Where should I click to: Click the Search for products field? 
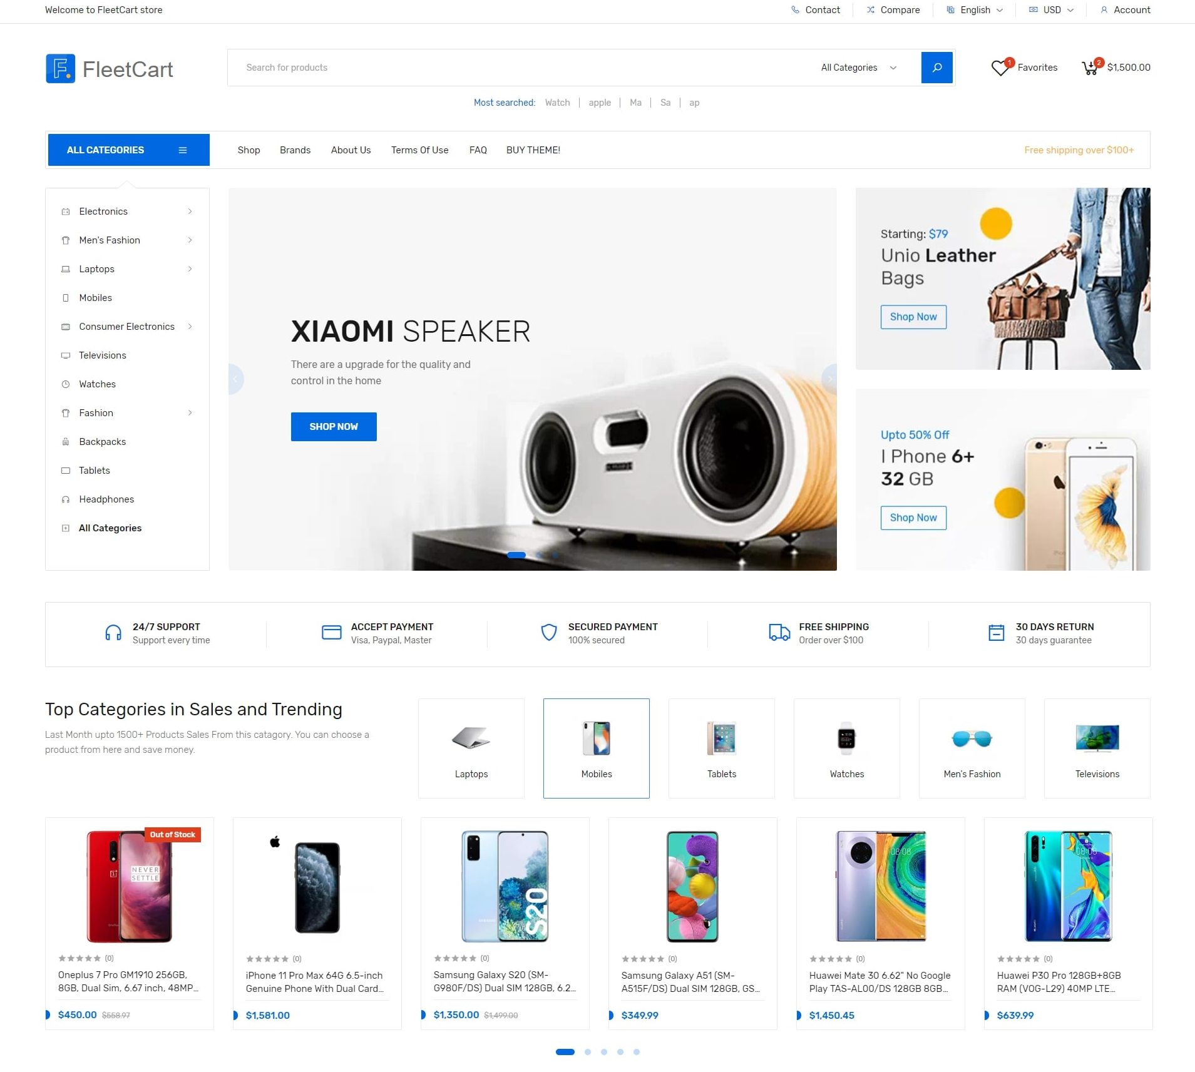click(520, 68)
